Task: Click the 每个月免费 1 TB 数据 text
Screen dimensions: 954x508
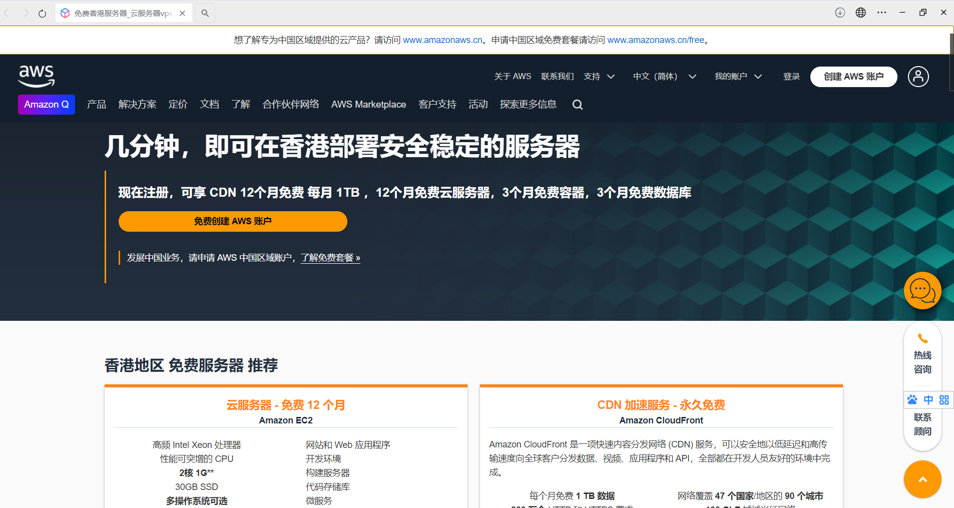Action: pos(572,496)
